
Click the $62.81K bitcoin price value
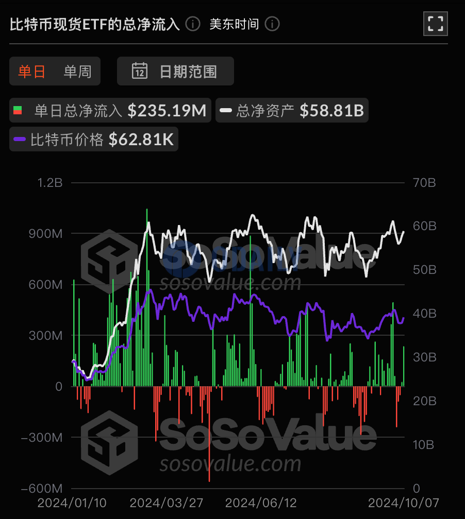pos(141,140)
